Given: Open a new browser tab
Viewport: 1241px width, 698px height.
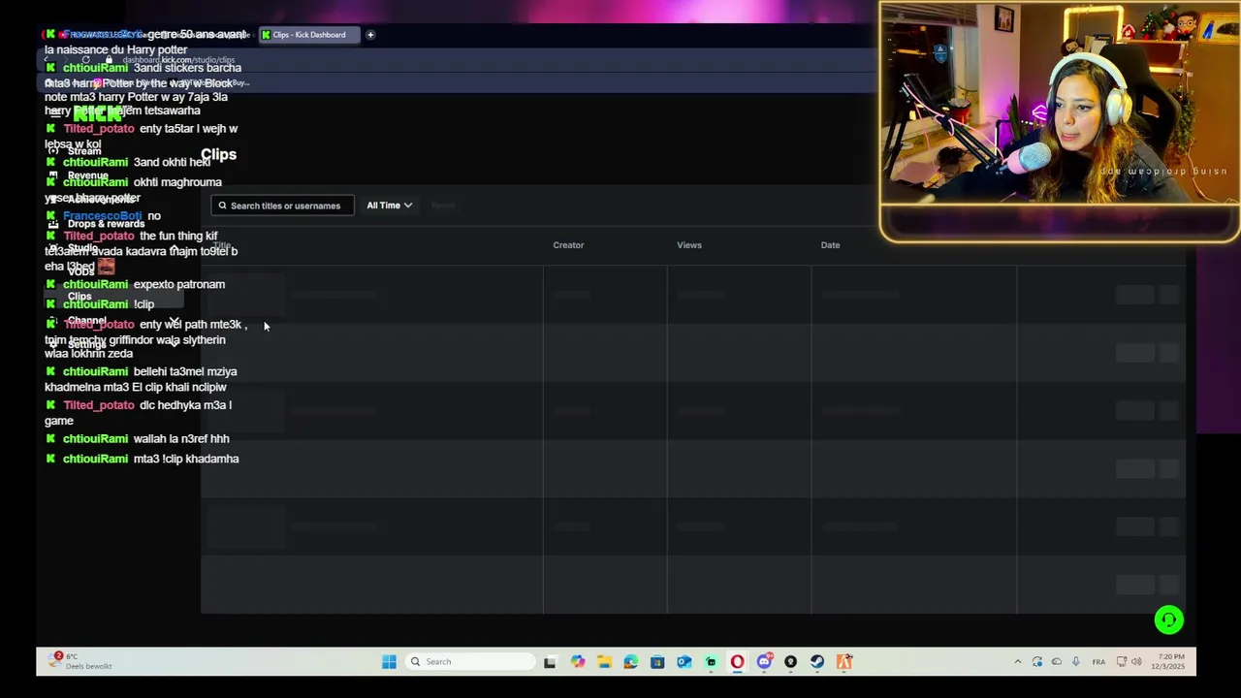Looking at the screenshot, I should [x=370, y=35].
